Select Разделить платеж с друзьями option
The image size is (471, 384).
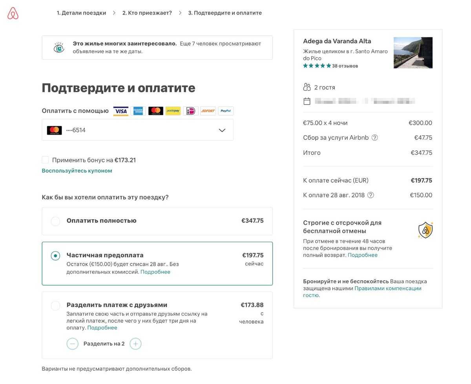point(55,305)
